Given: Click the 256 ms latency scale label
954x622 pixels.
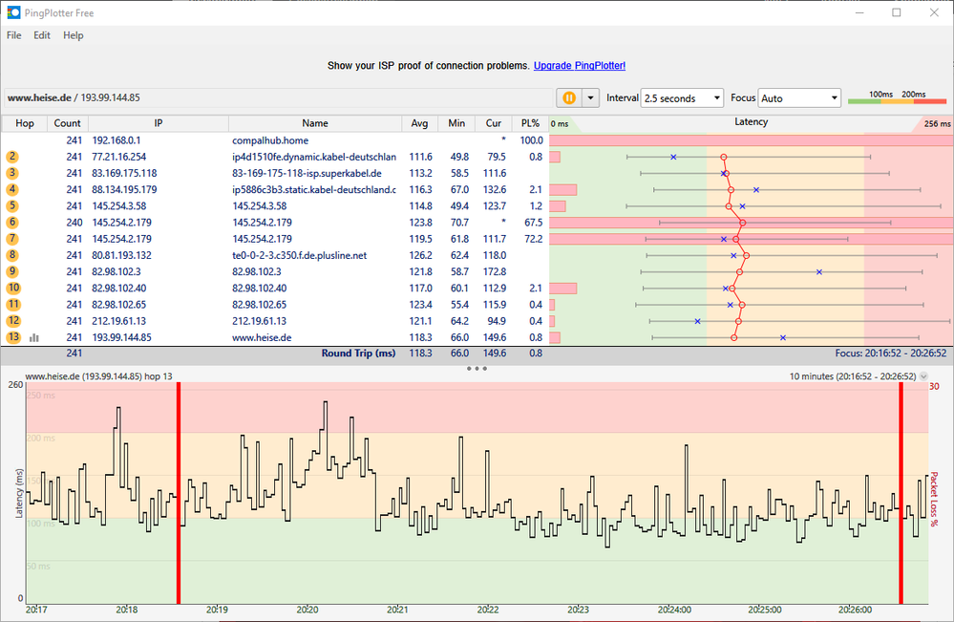Looking at the screenshot, I should coord(937,123).
